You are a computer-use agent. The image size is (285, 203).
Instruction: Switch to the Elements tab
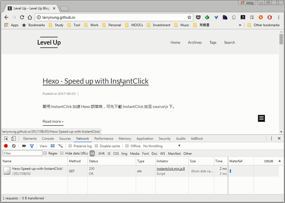tap(30, 139)
